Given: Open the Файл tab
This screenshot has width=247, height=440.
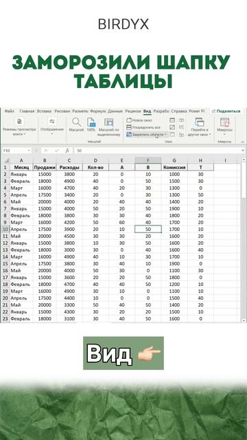Looking at the screenshot, I should click(x=9, y=111).
